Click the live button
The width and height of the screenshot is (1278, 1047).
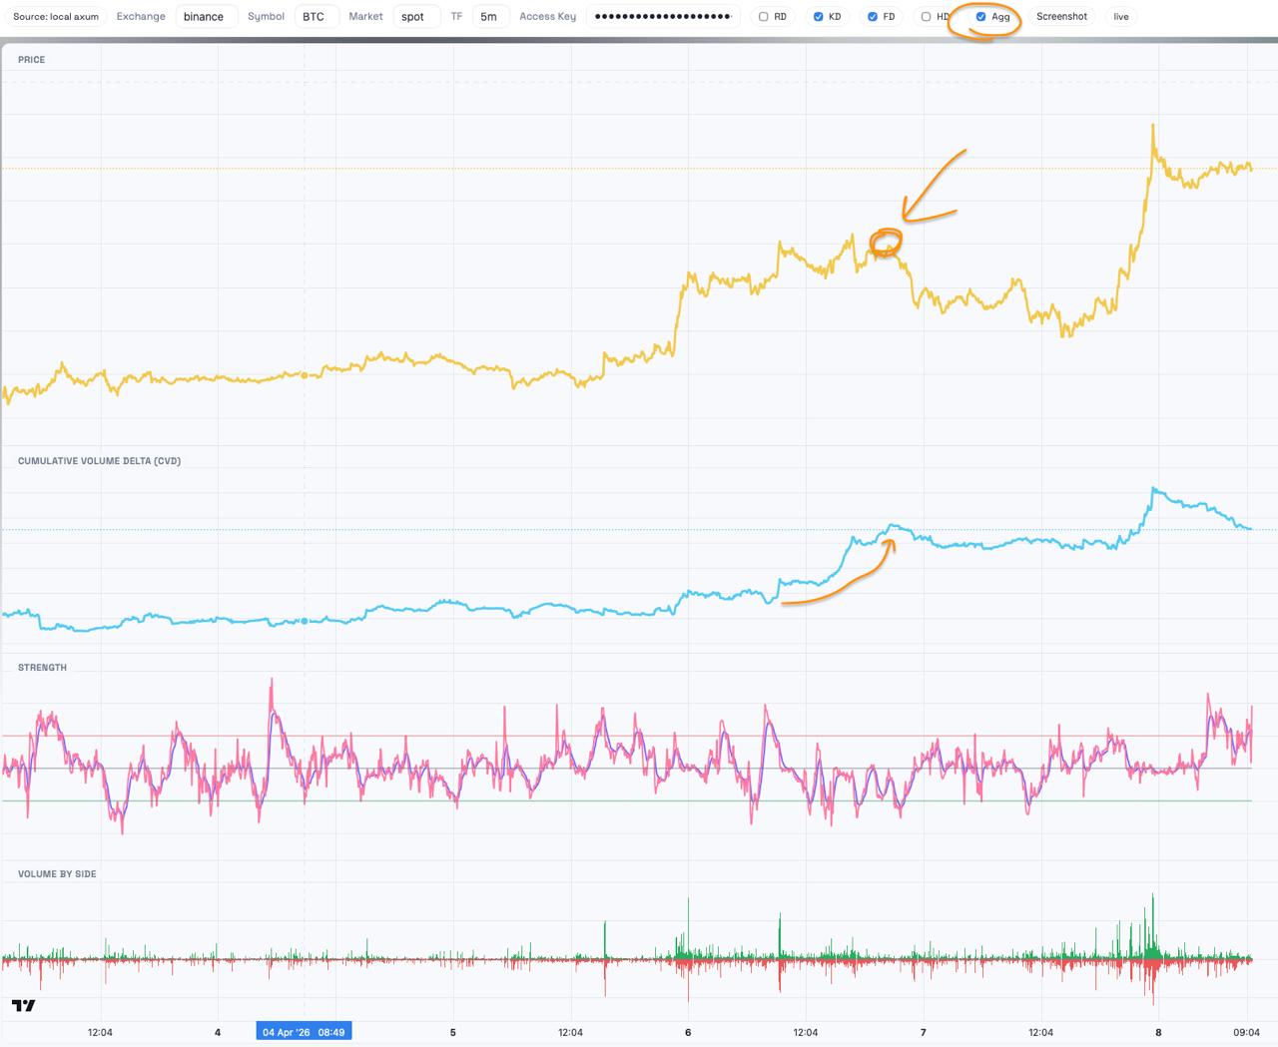point(1121,17)
